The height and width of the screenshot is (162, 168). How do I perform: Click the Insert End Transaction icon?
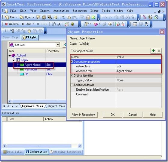tap(123, 24)
